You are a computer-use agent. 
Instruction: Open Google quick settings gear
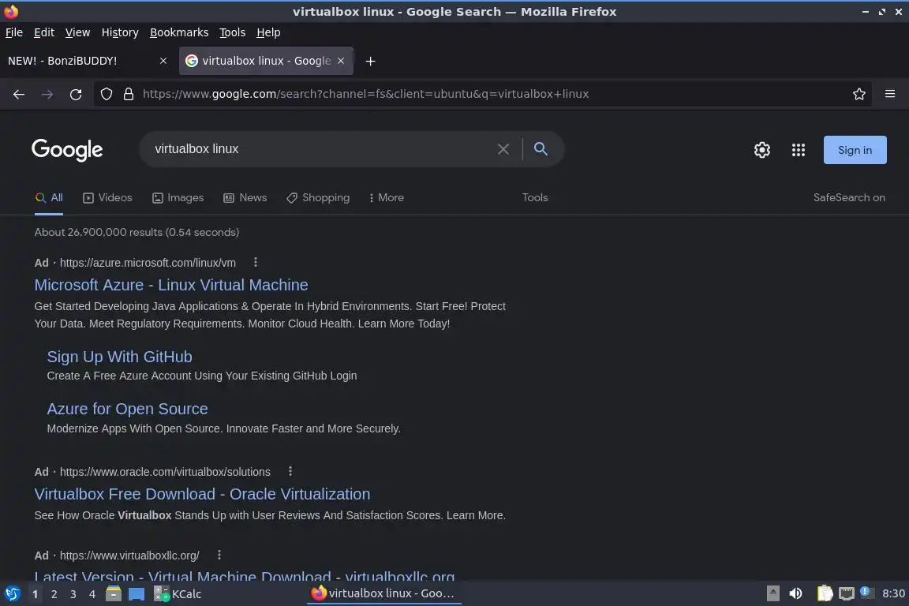761,150
